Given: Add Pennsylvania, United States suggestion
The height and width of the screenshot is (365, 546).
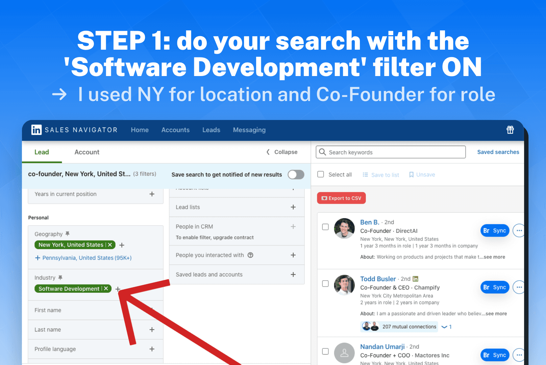Looking at the screenshot, I should click(x=83, y=258).
